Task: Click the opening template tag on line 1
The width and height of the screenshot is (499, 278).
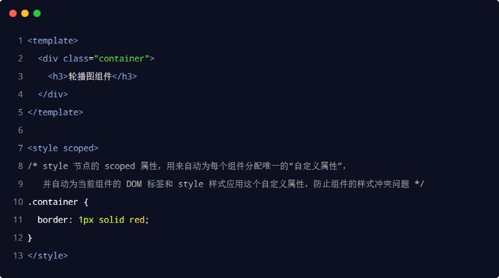Action: [x=53, y=40]
